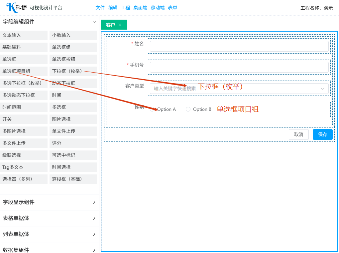Switch to 移动端 menu
The image size is (339, 253).
click(158, 8)
